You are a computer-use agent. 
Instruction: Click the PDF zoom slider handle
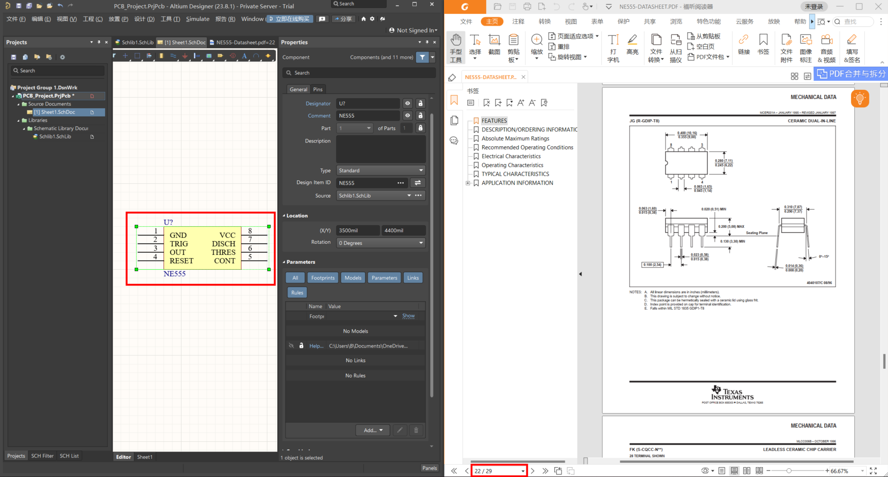[789, 471]
